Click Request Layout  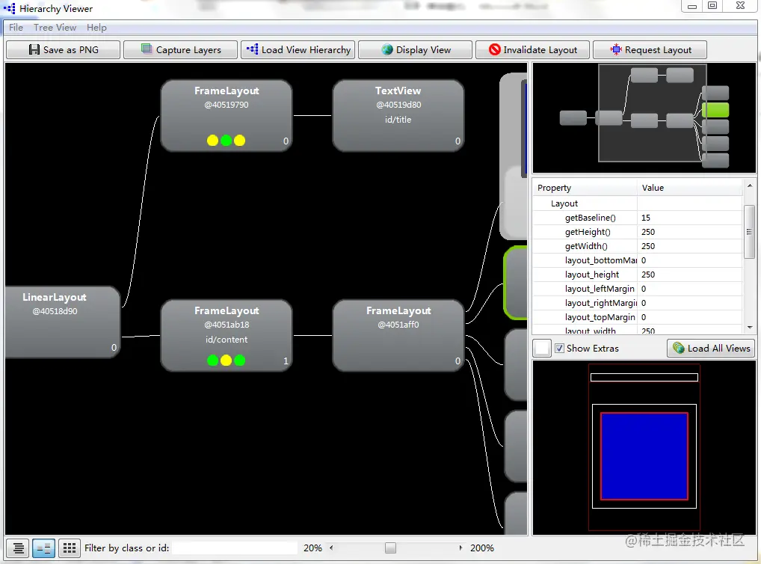pyautogui.click(x=650, y=49)
